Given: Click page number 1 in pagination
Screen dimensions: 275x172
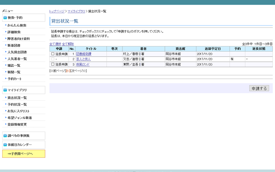Looking at the screenshot, I should point(68,71).
